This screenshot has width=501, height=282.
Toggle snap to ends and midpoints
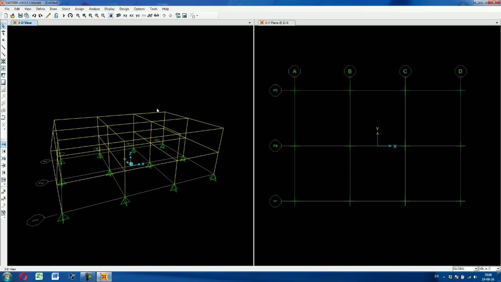(x=4, y=151)
